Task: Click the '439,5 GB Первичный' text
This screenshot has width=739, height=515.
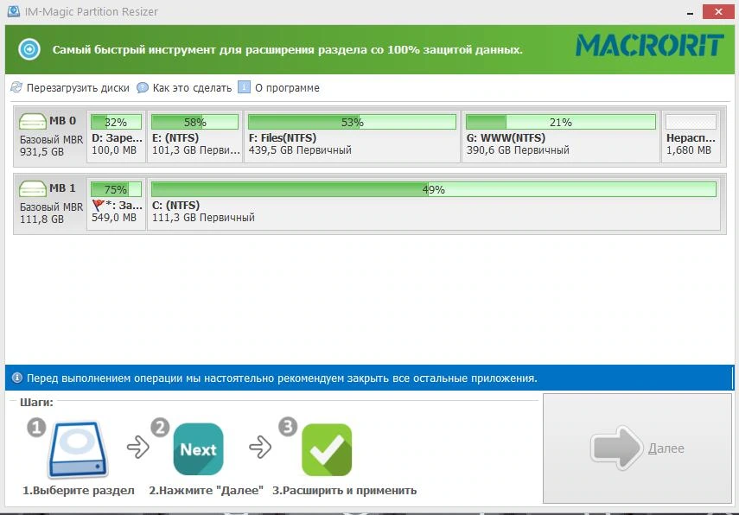Action: (300, 150)
